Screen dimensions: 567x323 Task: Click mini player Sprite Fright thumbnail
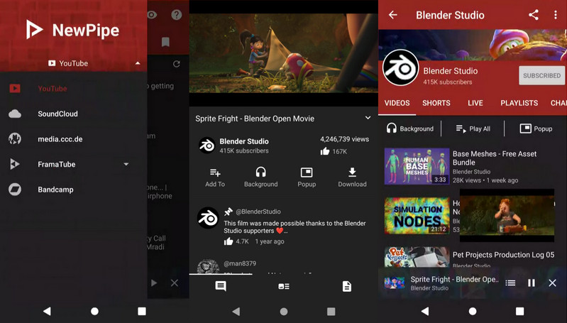[x=395, y=283]
